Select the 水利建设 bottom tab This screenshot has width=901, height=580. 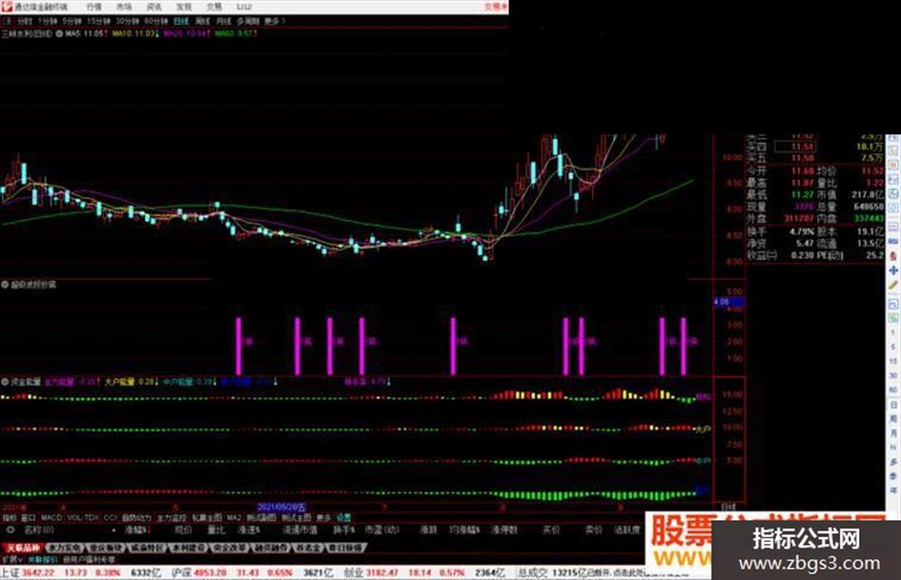[188, 548]
